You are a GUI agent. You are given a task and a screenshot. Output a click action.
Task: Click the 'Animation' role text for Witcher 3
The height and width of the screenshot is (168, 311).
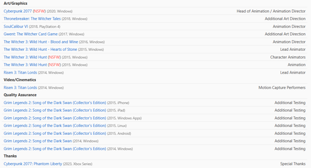click(296, 65)
